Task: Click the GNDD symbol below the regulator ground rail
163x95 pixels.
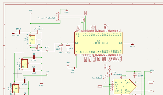Action: pos(42,84)
